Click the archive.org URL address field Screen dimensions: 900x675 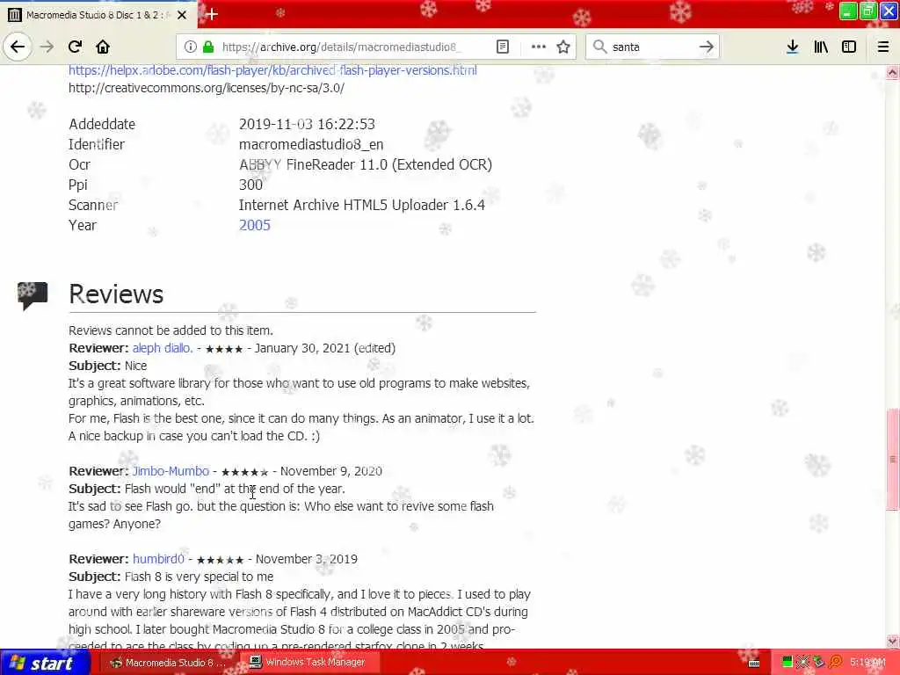(x=342, y=47)
